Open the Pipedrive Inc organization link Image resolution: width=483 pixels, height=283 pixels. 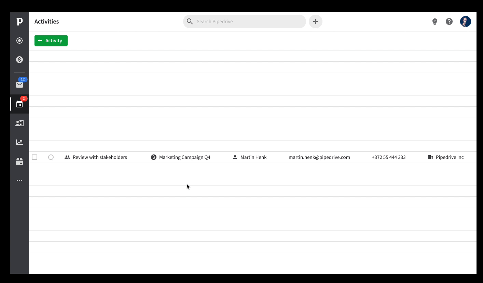(x=450, y=157)
